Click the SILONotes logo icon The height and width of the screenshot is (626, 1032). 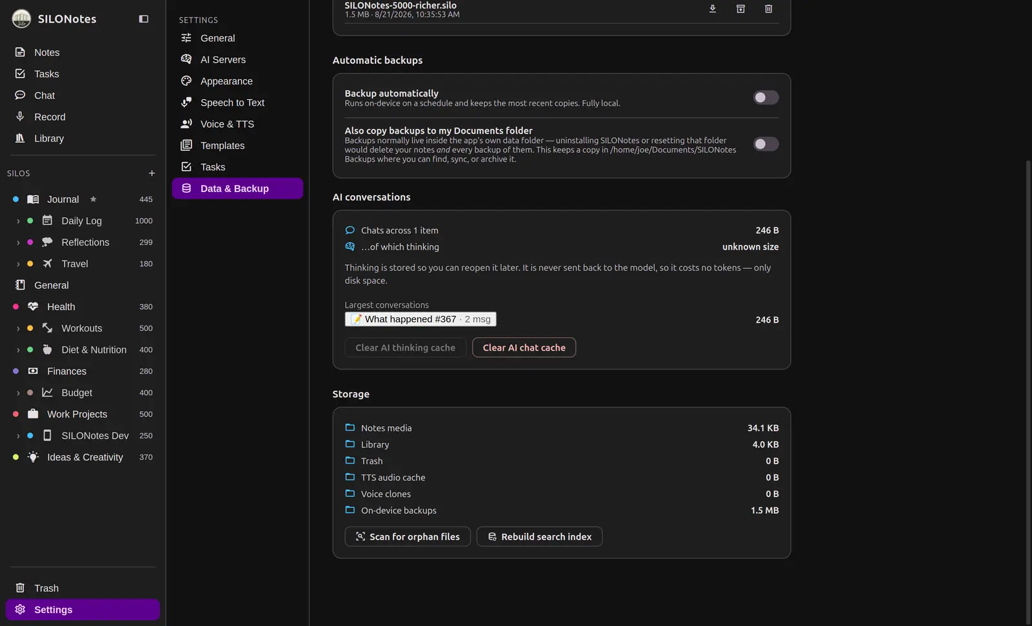pos(21,19)
